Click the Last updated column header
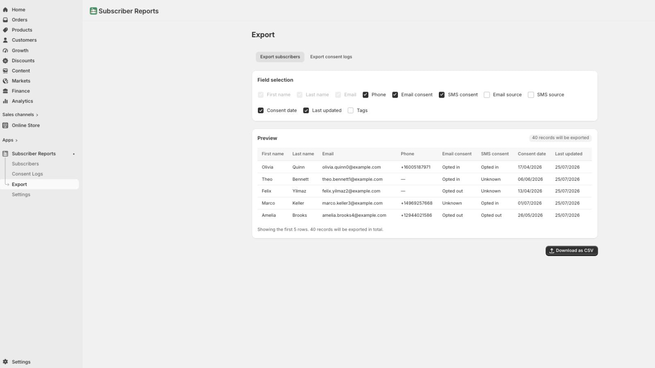 [569, 154]
